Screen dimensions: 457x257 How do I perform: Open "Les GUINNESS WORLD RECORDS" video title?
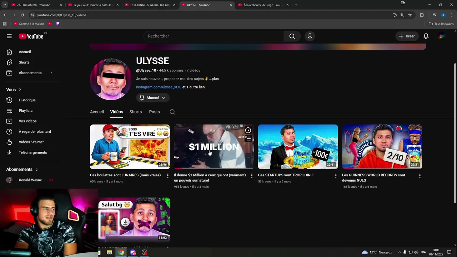pyautogui.click(x=374, y=178)
